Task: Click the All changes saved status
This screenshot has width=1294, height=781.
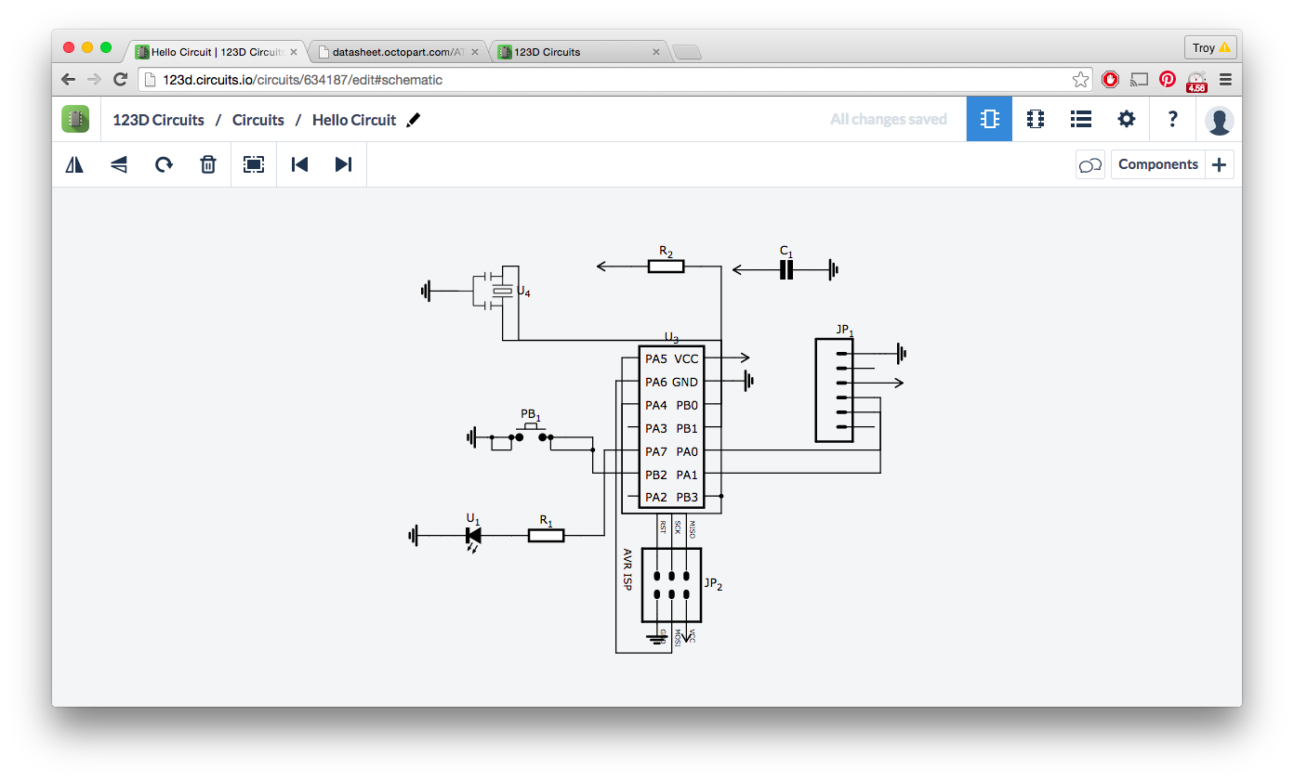Action: (889, 119)
